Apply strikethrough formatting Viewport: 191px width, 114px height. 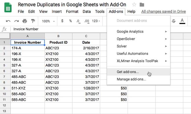pos(174,21)
